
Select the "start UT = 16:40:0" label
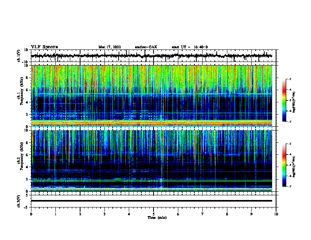click(x=190, y=47)
